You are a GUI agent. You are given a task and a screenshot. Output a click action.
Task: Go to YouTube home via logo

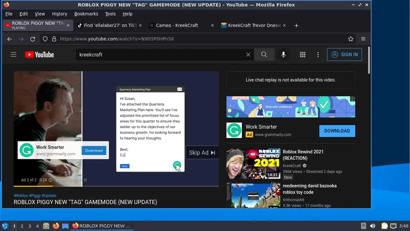tap(39, 55)
